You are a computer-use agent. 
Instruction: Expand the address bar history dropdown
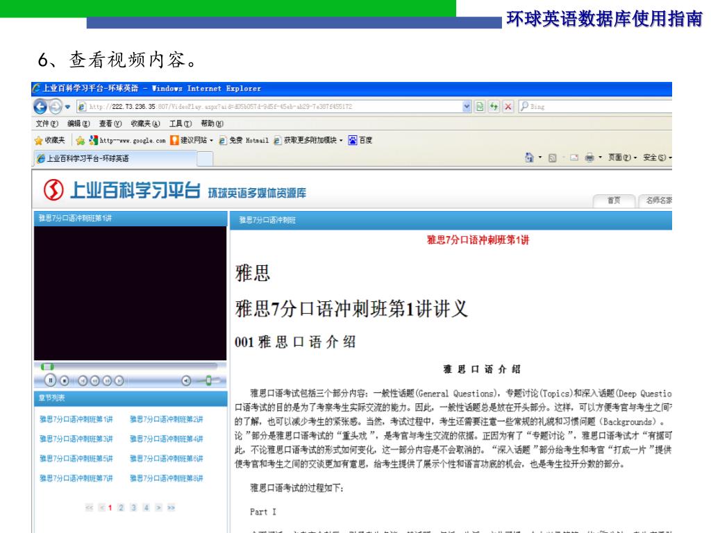[x=467, y=106]
